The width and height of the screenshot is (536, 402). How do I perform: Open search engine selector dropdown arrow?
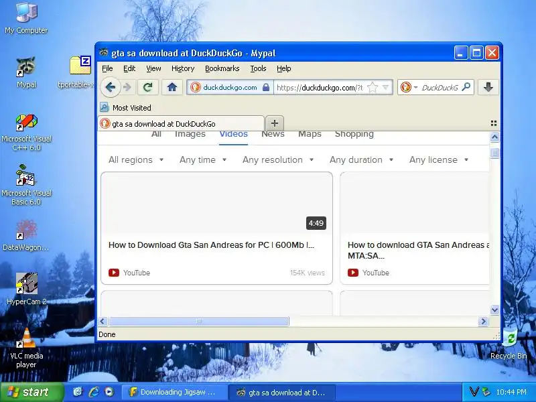pyautogui.click(x=415, y=88)
